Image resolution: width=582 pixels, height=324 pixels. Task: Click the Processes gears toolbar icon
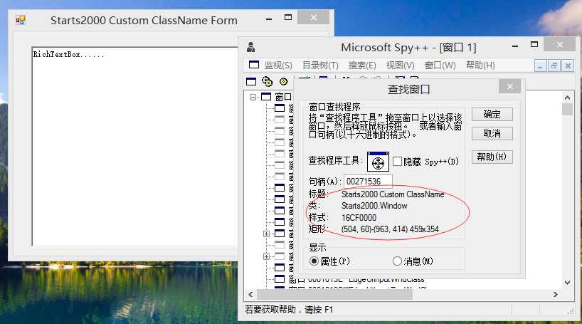pos(268,81)
